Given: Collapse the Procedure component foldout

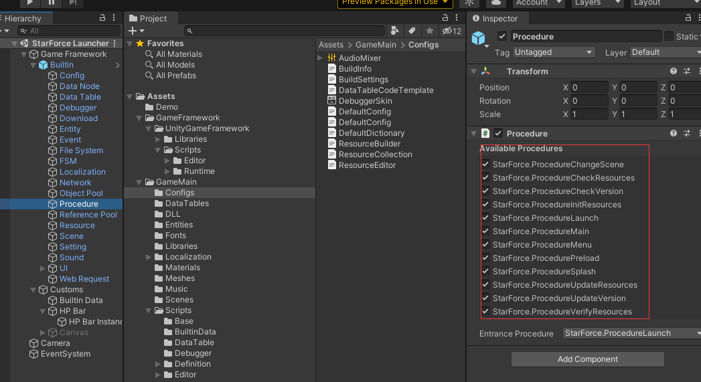Looking at the screenshot, I should click(474, 133).
